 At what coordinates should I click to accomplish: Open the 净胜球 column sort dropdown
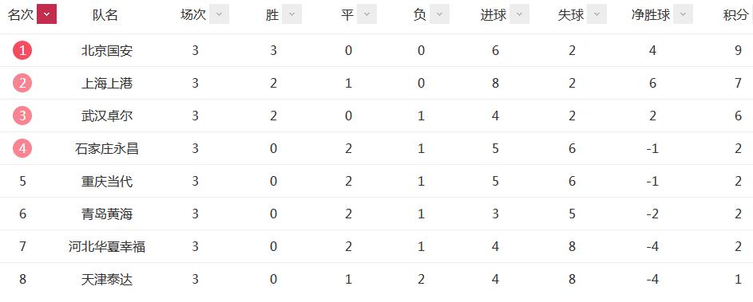[683, 14]
